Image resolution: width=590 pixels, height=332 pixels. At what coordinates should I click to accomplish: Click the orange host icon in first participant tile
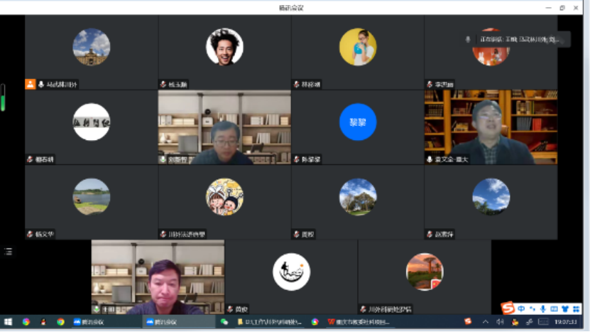30,84
